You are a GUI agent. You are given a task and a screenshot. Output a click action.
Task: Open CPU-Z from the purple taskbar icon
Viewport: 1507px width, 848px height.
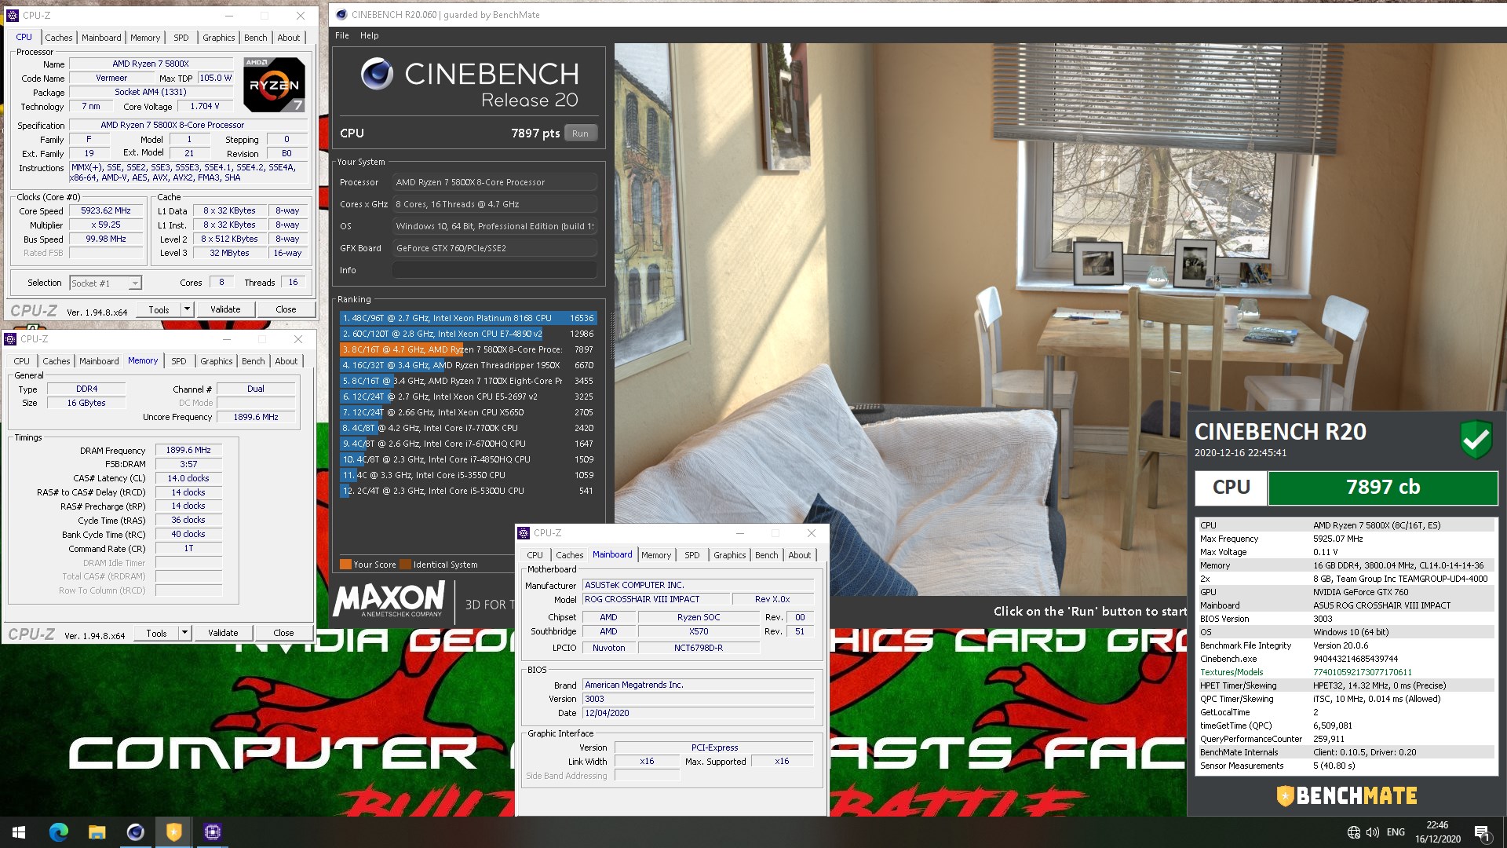pos(212,832)
